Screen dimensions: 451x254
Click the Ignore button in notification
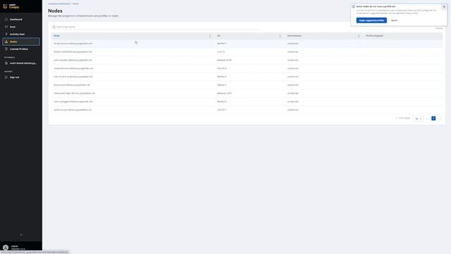(x=394, y=20)
